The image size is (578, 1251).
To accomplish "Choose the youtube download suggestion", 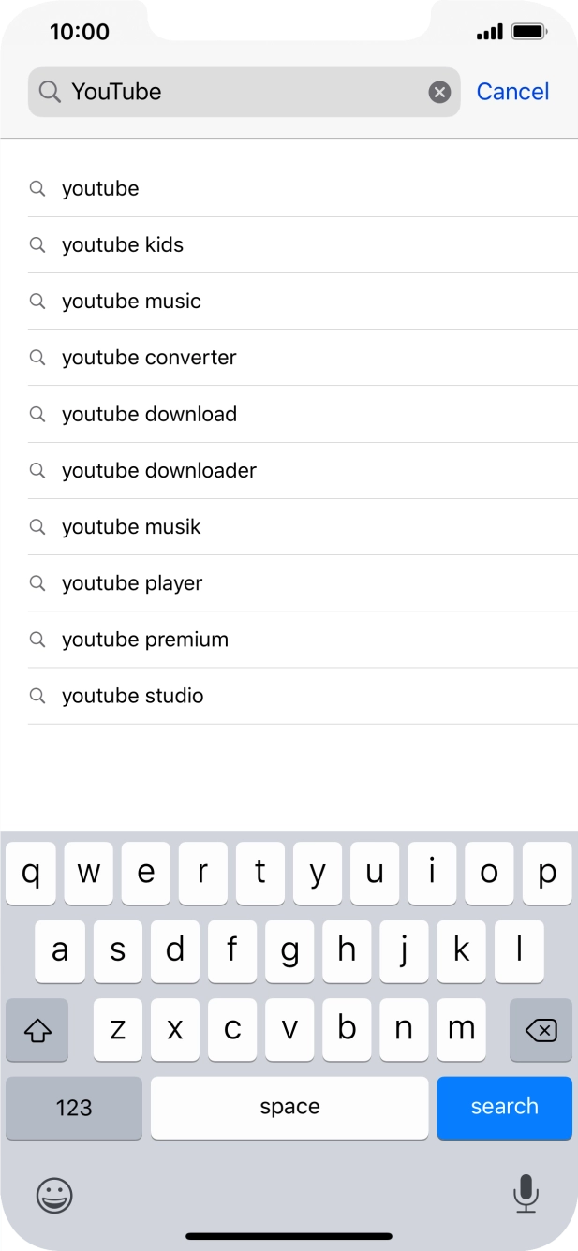I will tap(149, 414).
